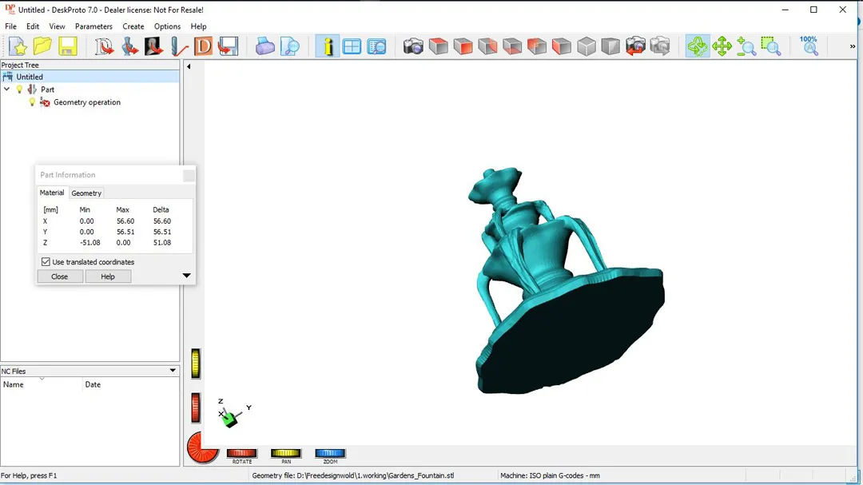Open a project with the yellow folder icon

pos(42,46)
